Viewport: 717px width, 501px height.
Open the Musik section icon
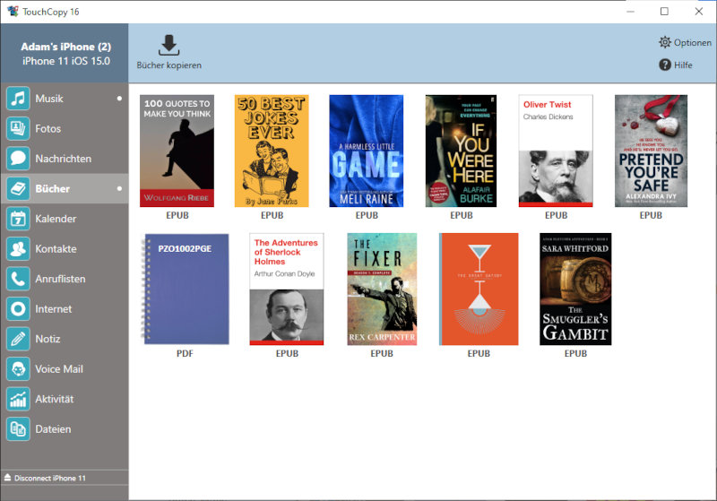(x=18, y=99)
